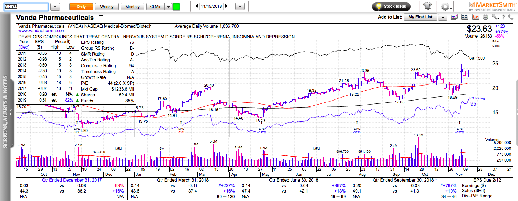Click the S&P 500 line label
This screenshot has width=518, height=201.
[x=477, y=58]
